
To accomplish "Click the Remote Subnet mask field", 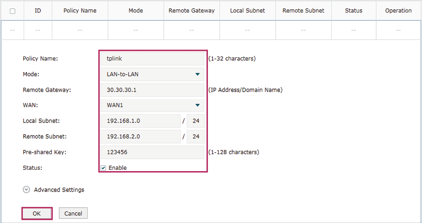I will click(196, 136).
